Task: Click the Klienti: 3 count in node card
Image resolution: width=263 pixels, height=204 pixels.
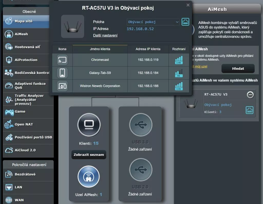Action: point(213,112)
